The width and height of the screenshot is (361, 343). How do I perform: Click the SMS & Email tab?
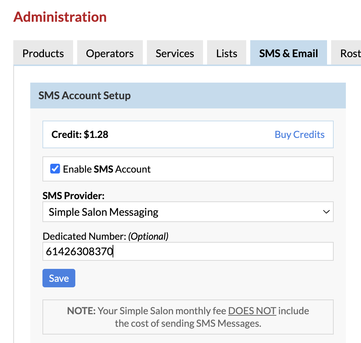[x=289, y=53]
